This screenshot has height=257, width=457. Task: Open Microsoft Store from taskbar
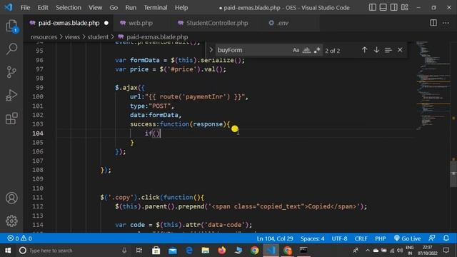pos(156,251)
